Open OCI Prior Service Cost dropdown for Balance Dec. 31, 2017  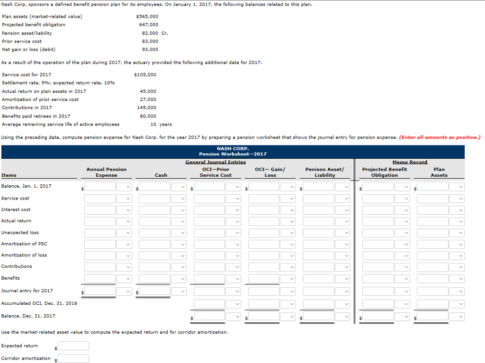point(233,317)
